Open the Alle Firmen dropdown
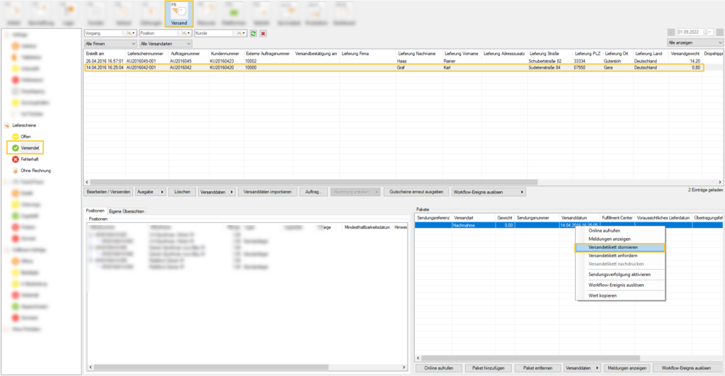Screen dimensions: 725x376 click(109, 44)
